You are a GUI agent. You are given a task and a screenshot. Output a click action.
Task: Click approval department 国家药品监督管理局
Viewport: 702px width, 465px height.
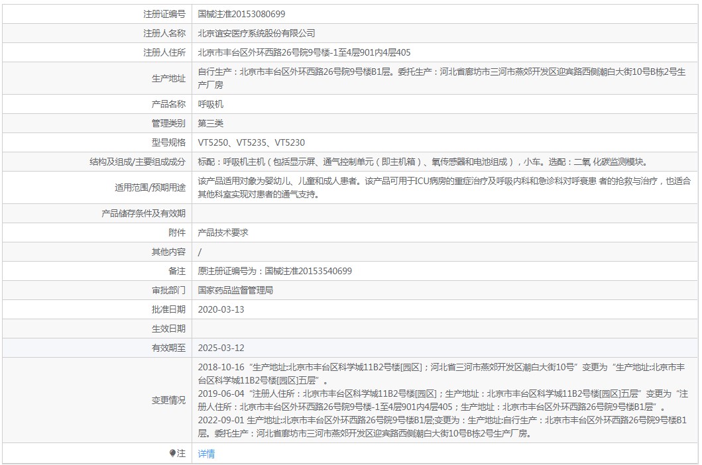pos(235,290)
